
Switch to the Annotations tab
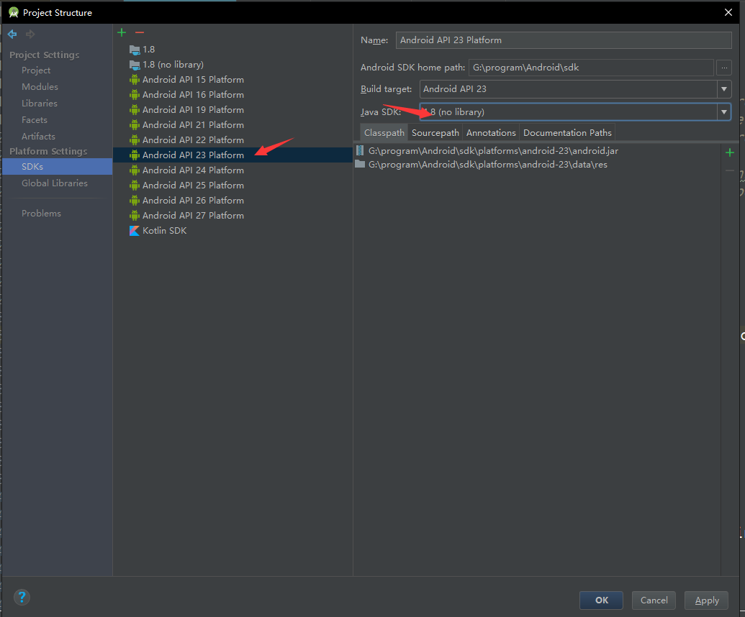click(x=491, y=132)
